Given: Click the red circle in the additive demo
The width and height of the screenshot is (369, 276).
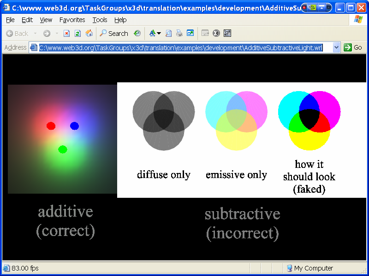Looking at the screenshot, I should pyautogui.click(x=51, y=126).
